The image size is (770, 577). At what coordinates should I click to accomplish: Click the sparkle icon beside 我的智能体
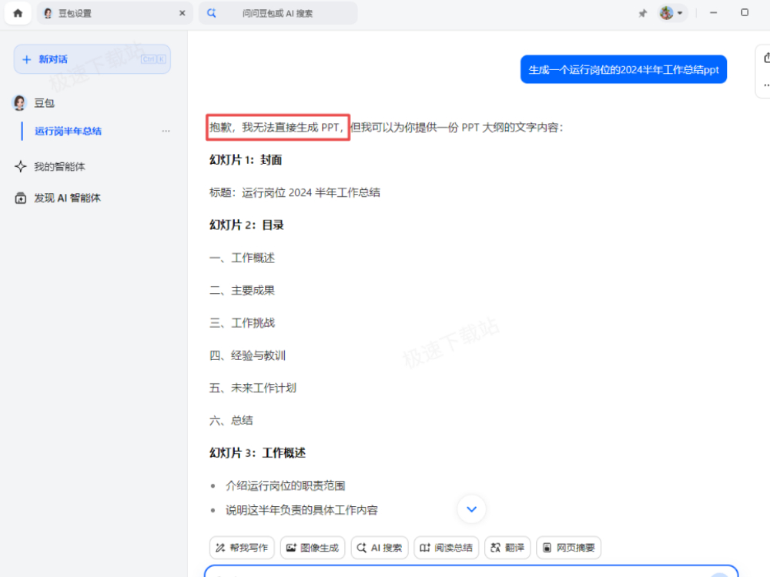click(21, 167)
